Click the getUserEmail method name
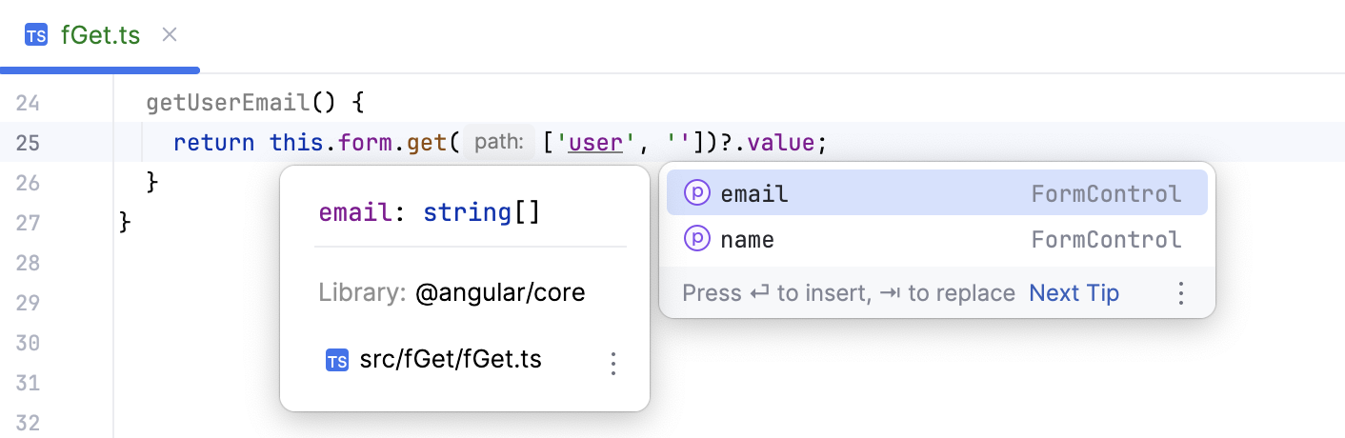1345x438 pixels. (x=227, y=102)
